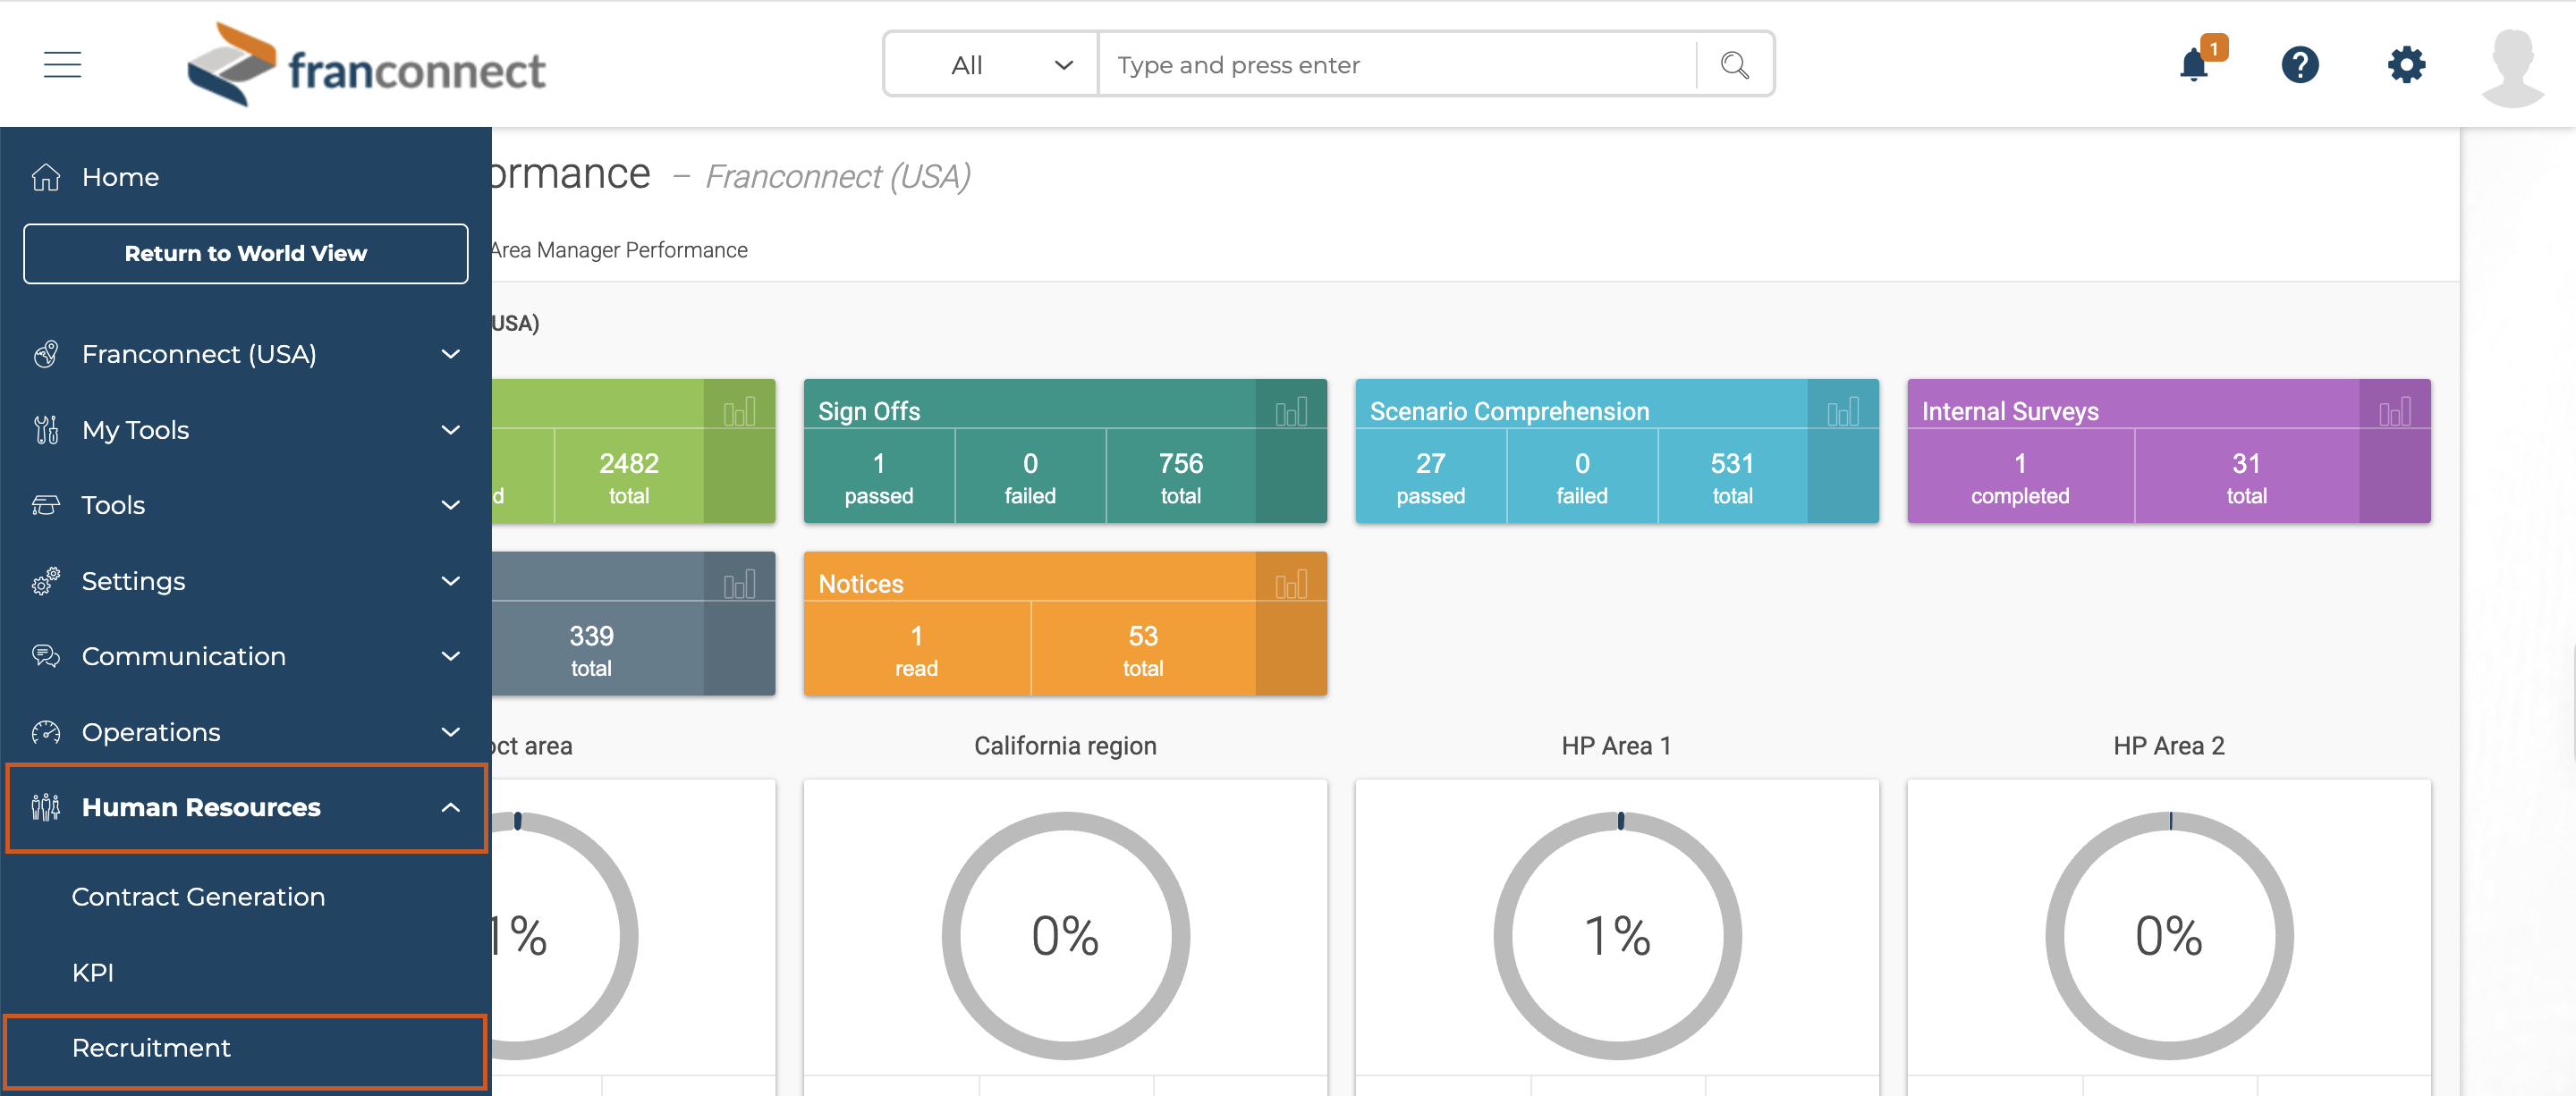2576x1096 pixels.
Task: Expand My Tools menu chevron
Action: click(x=451, y=430)
